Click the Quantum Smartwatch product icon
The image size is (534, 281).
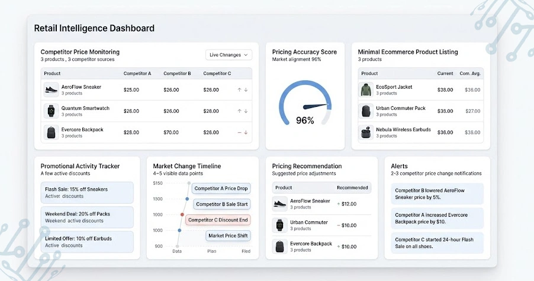(51, 111)
